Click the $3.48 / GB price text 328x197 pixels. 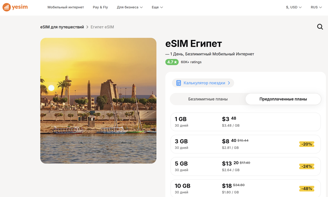[x=231, y=126]
